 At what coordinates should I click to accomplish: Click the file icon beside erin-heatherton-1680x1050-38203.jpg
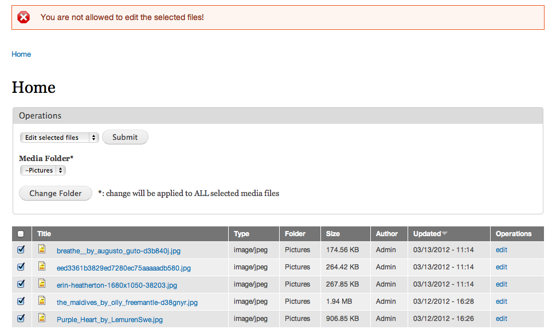point(42,283)
